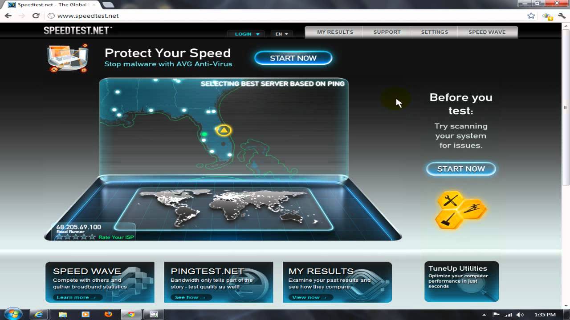The image size is (570, 320).
Task: Launch Firefox from the taskbar
Action: coord(108,314)
